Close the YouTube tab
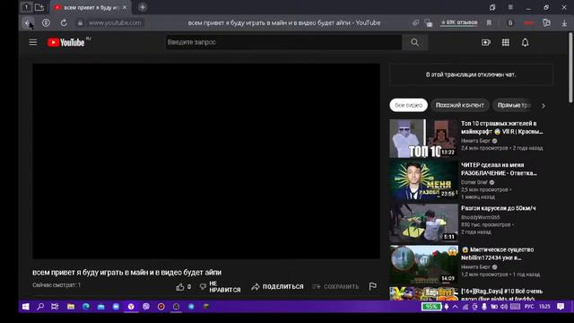574x323 pixels. pyautogui.click(x=125, y=7)
